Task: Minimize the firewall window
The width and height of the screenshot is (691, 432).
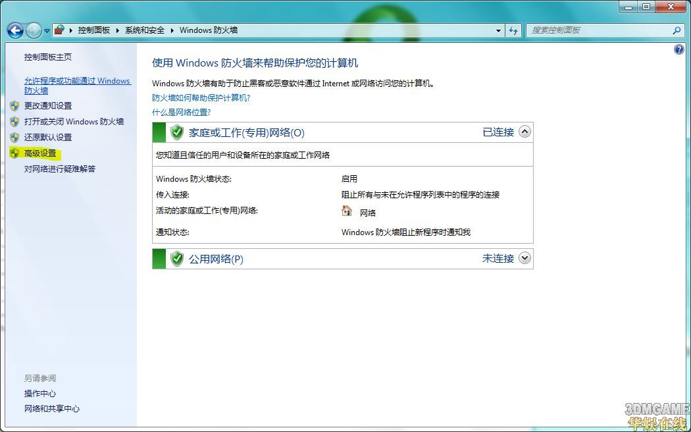Action: click(x=628, y=7)
